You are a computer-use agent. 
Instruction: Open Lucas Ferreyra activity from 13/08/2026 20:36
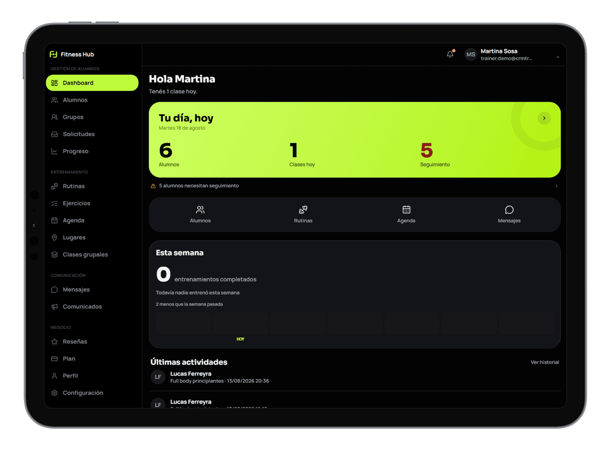355,377
